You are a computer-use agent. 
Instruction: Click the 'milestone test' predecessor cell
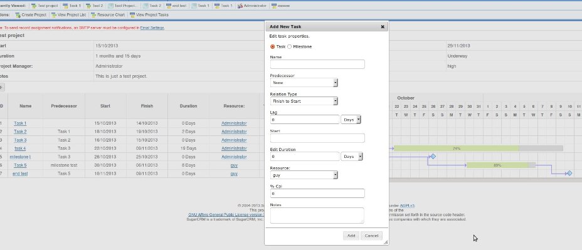click(64, 165)
